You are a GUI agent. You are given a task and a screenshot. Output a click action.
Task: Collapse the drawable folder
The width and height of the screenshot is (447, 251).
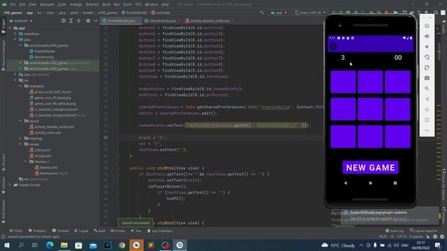click(x=20, y=86)
